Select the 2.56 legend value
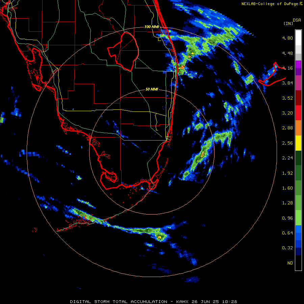The height and width of the screenshot is (304, 304). coord(287,143)
